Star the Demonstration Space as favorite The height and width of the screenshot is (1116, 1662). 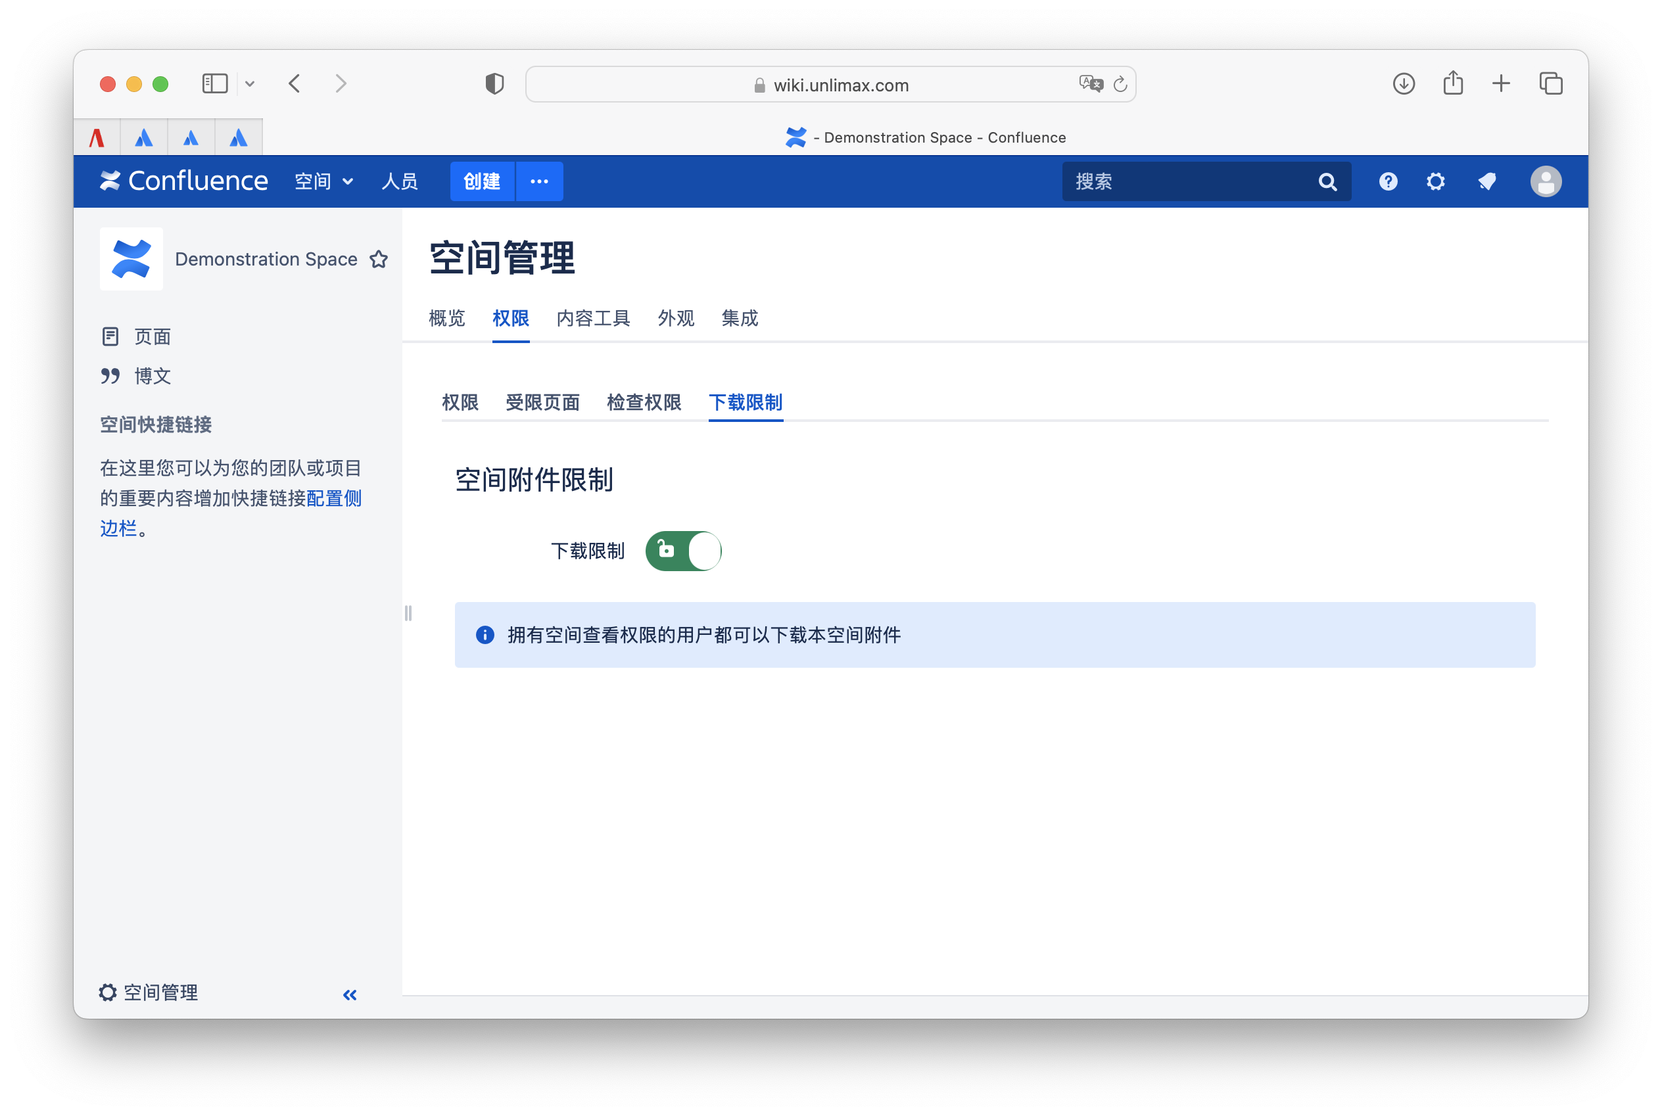click(x=379, y=259)
